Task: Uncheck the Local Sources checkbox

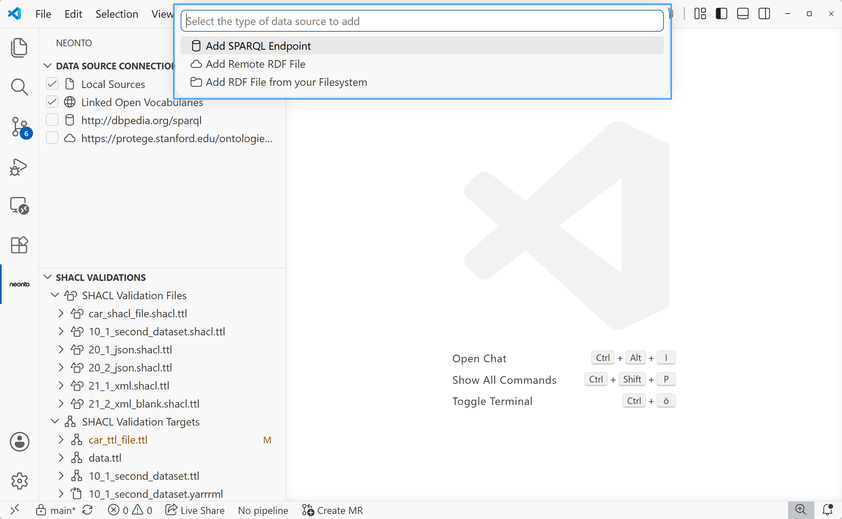Action: tap(52, 84)
